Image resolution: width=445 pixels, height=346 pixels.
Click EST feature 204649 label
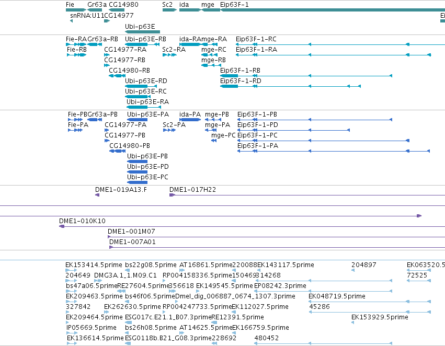pos(78,275)
